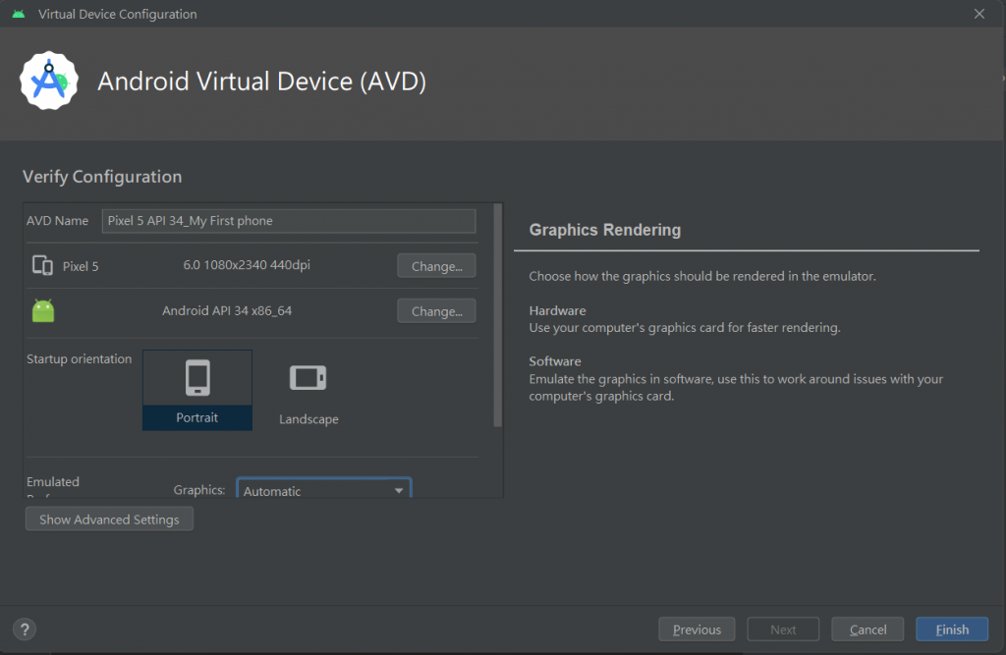Click the Android icon in title bar
The width and height of the screenshot is (1006, 655).
click(19, 15)
